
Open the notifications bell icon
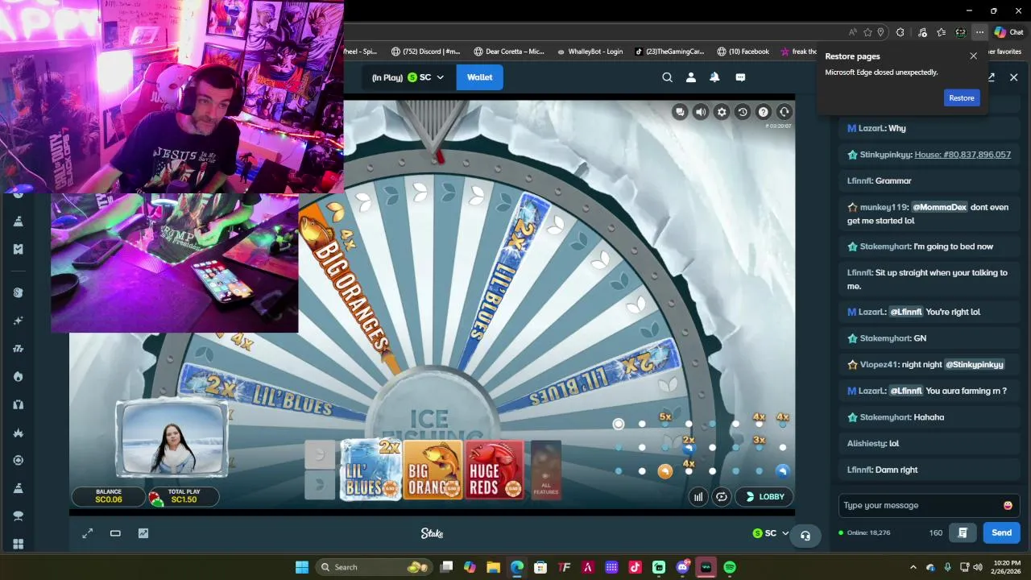tap(714, 77)
